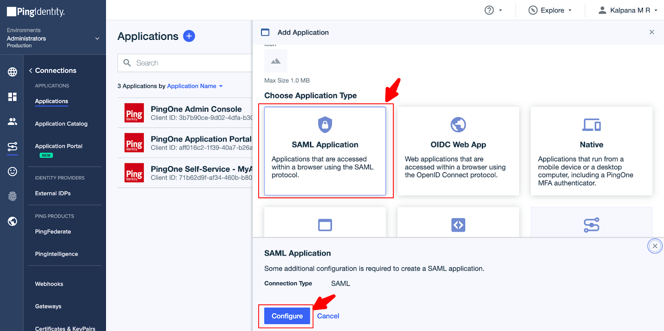
Task: Open PingIntelligence in sidebar
Action: 56,254
